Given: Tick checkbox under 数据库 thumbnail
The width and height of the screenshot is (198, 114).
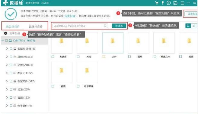Looking at the screenshot, I should [x=53, y=57].
